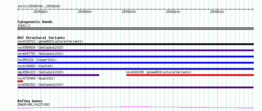This screenshot has width=262, height=111.
Task: Open variant label nsv4730449 (Quan2021)
Action: tap(36, 78)
